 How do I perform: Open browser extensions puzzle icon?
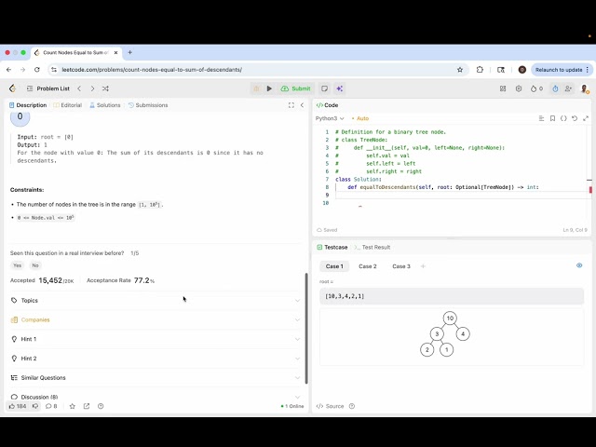(480, 70)
